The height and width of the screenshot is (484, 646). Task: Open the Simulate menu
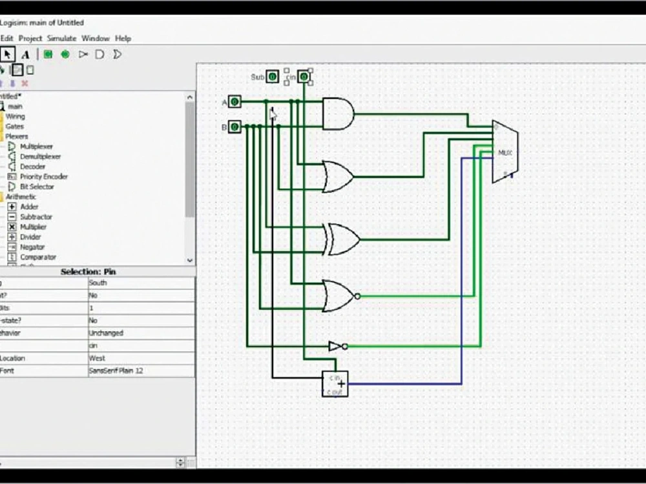pyautogui.click(x=61, y=38)
